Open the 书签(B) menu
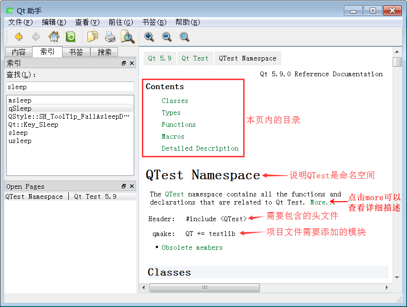The image size is (407, 307). point(154,22)
